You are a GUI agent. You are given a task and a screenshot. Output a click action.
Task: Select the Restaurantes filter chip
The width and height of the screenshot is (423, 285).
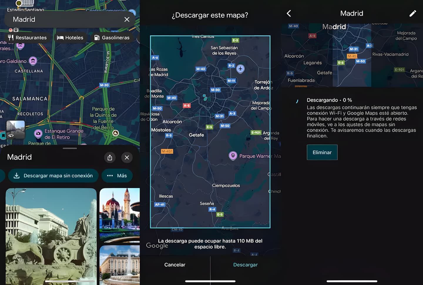pyautogui.click(x=27, y=38)
